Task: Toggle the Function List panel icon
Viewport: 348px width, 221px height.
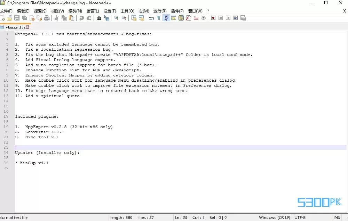Action: (189, 18)
